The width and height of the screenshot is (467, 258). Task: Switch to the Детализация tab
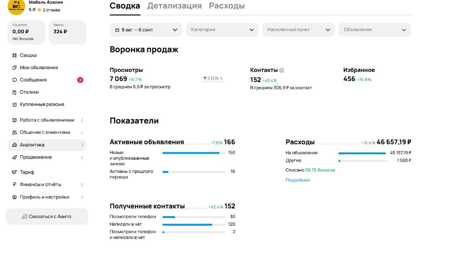coord(175,6)
